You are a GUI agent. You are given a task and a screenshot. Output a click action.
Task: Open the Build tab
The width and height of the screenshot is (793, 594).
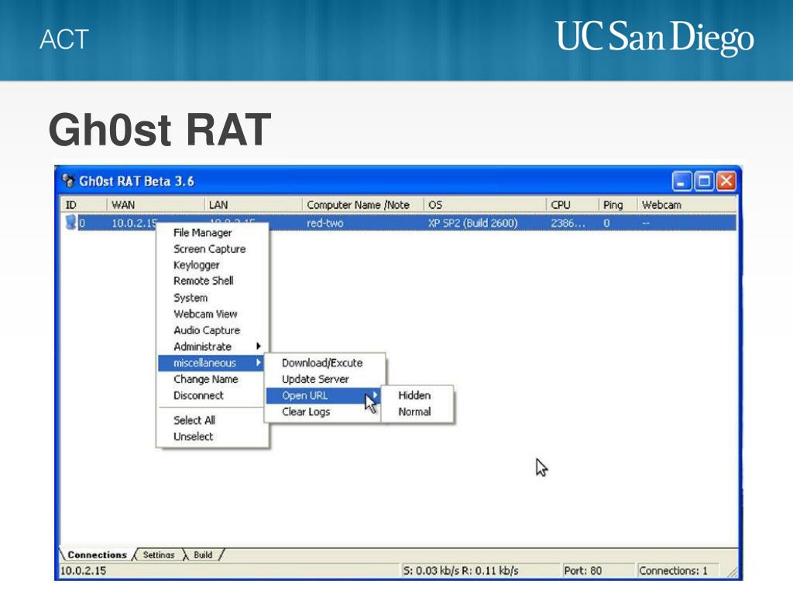point(203,555)
